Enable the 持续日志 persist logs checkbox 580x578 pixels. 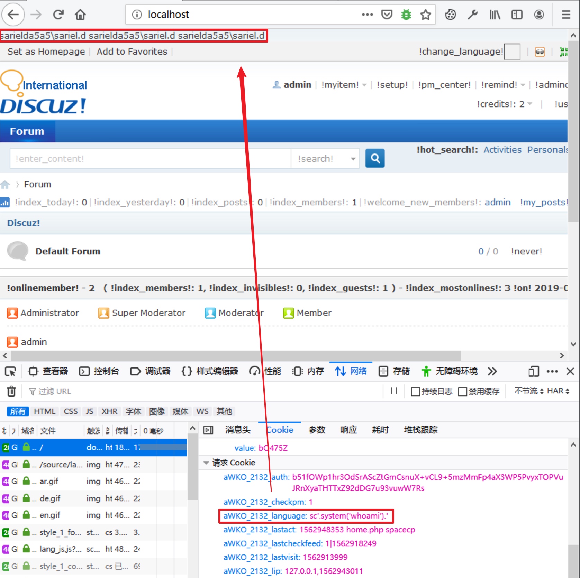pos(415,391)
